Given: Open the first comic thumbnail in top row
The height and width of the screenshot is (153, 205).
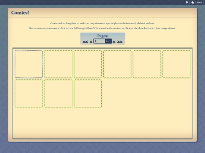Looking at the screenshot, I should 28,64.
